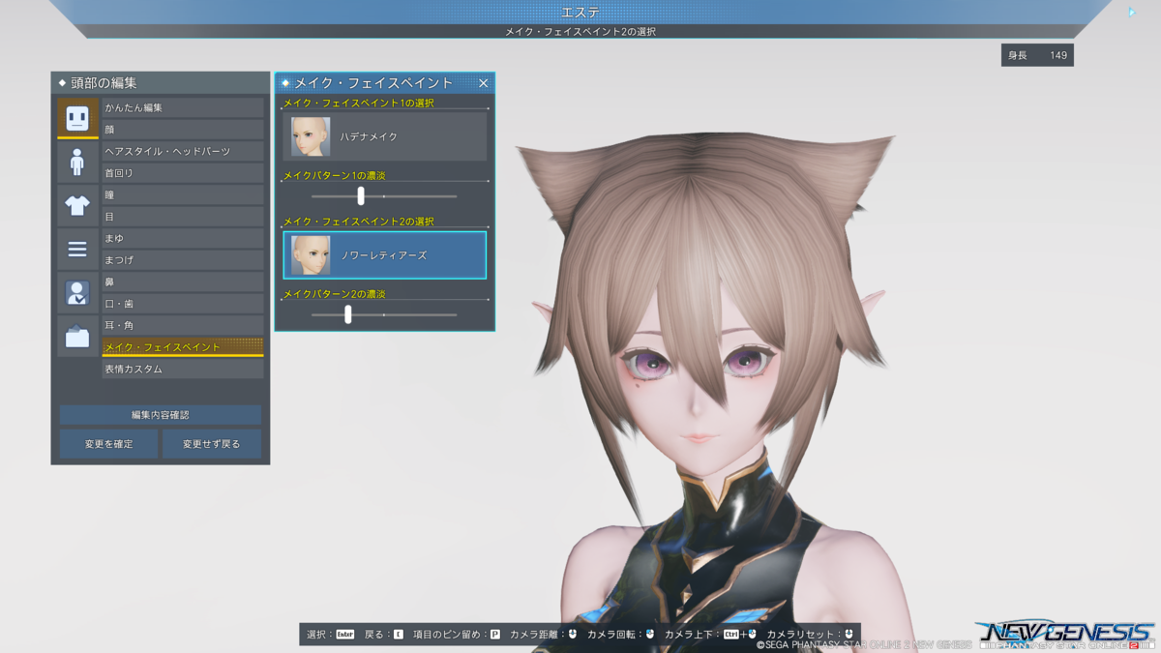Click the カメラ回転 mouse icon
The height and width of the screenshot is (653, 1161).
(x=650, y=635)
